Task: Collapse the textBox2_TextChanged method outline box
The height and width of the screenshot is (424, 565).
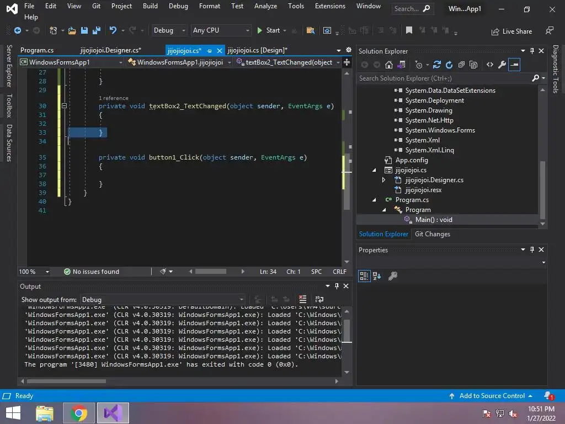Action: tap(64, 106)
